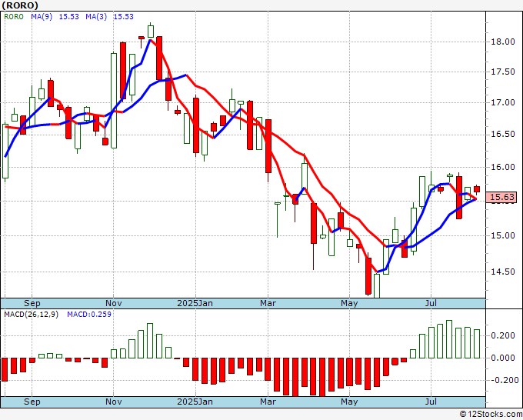Click the MACD:0.259 value label
This screenshot has width=523, height=420.
(89, 315)
